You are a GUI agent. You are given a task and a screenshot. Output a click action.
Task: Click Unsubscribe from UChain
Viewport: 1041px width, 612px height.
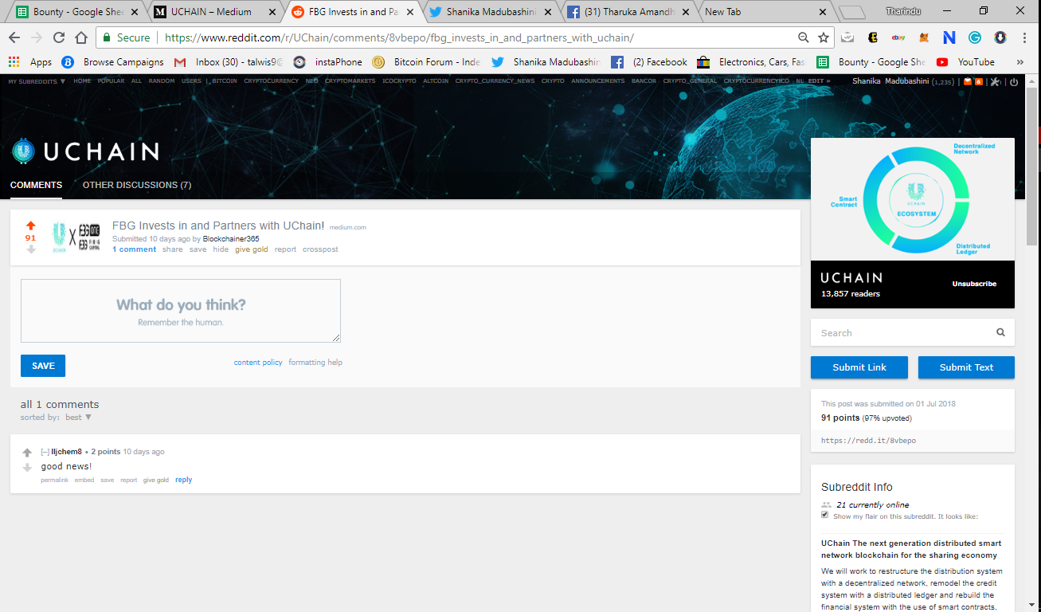point(974,284)
